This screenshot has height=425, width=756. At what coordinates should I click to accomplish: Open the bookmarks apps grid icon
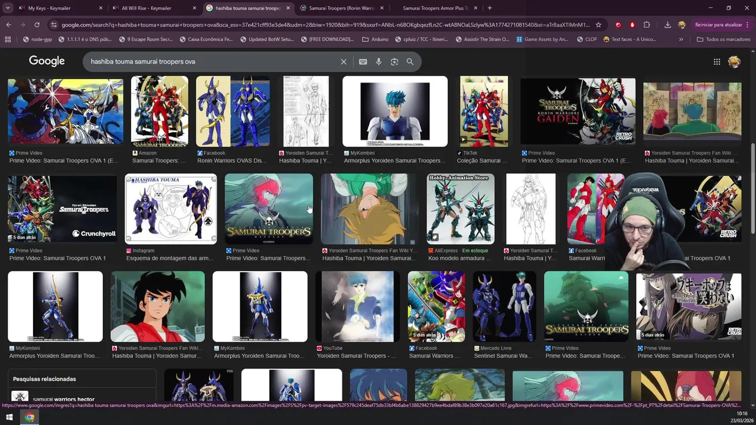8,39
